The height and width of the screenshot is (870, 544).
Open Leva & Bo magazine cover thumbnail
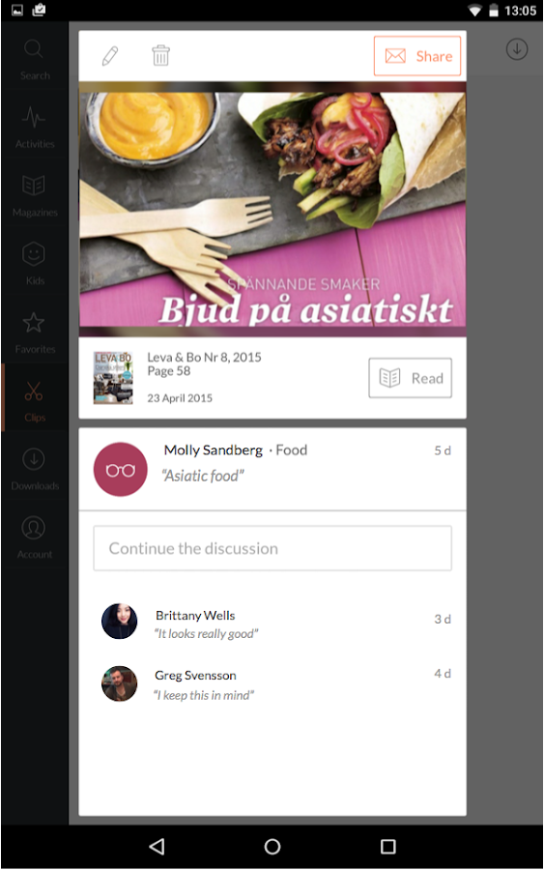tap(113, 377)
